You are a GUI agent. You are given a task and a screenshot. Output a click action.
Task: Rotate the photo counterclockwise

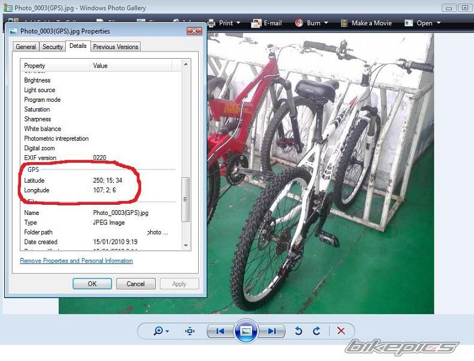coord(299,331)
